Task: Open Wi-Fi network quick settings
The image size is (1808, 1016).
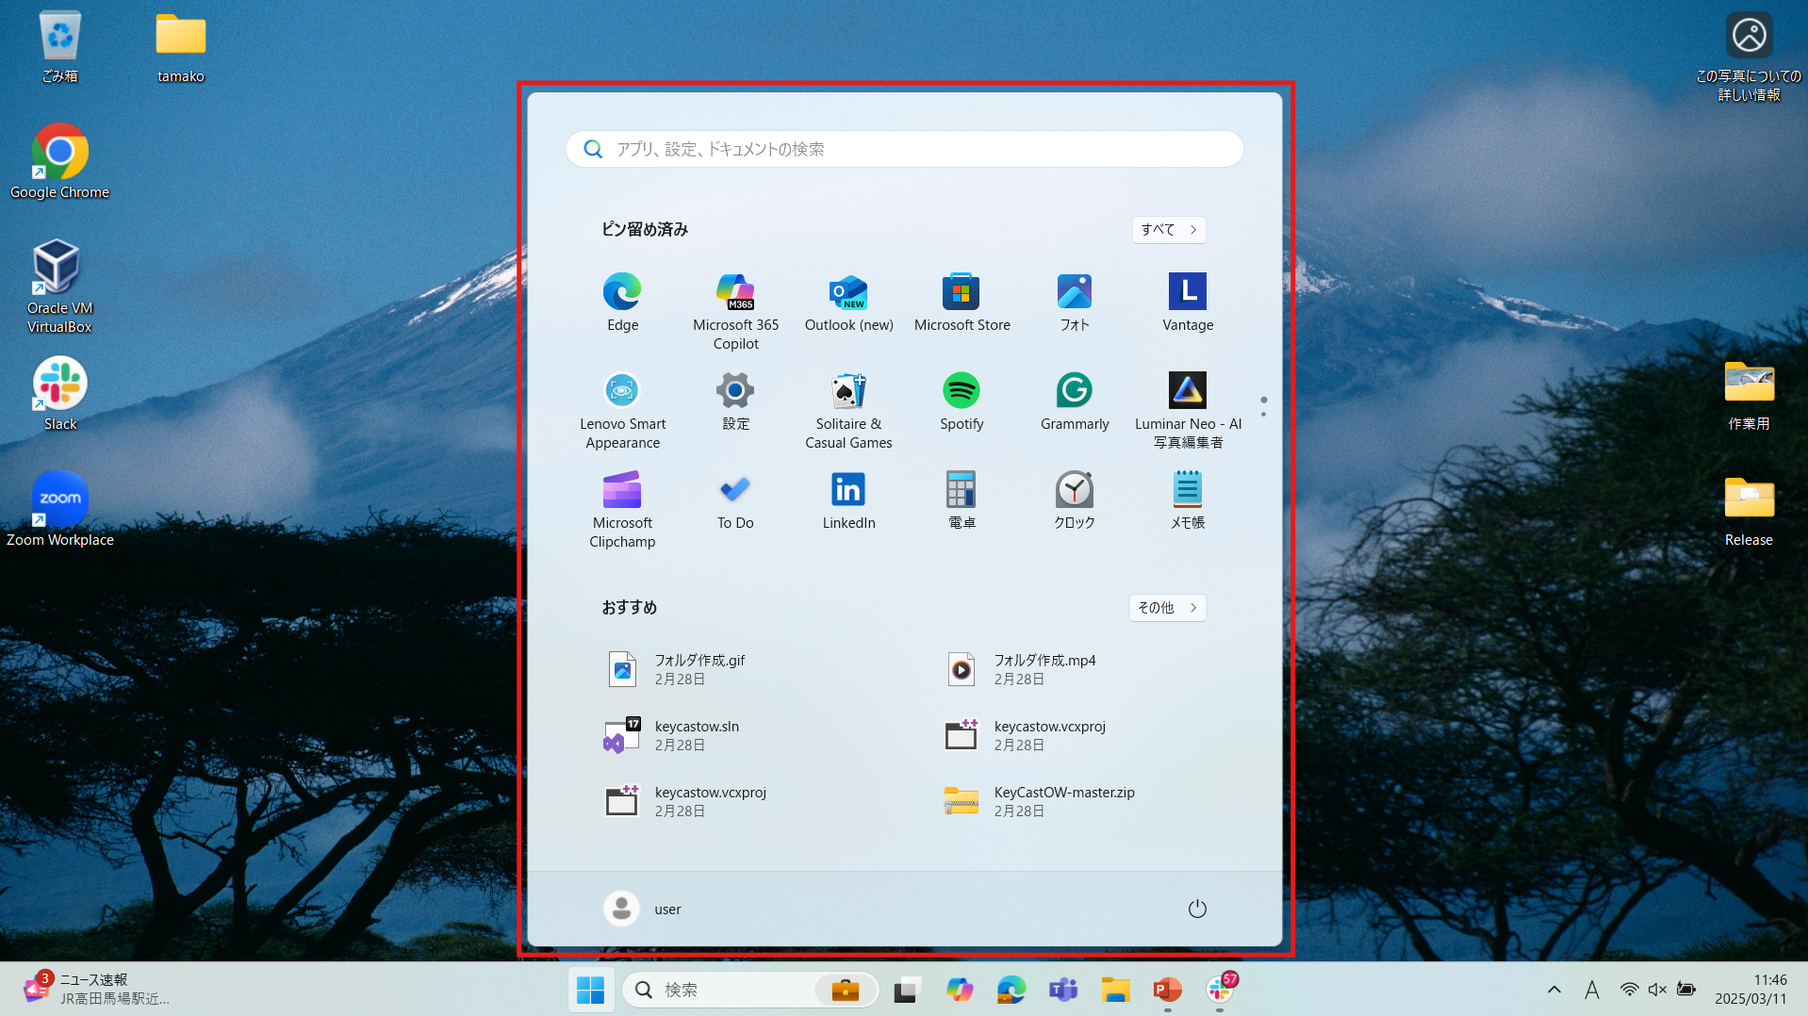Action: [x=1629, y=990]
